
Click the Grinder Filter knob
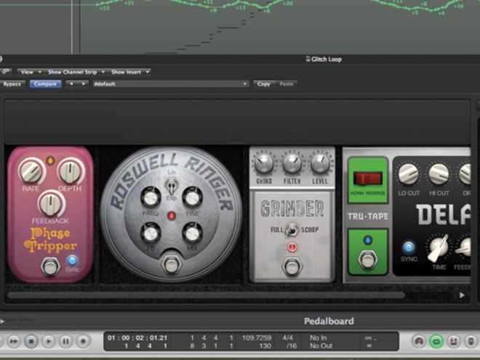pos(292,163)
